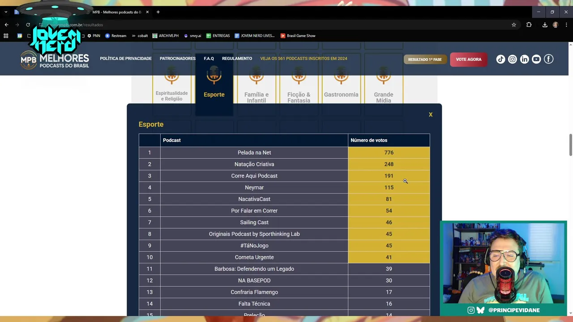This screenshot has height=322, width=573.
Task: Click the #TáNoJogo entry
Action: (254, 246)
